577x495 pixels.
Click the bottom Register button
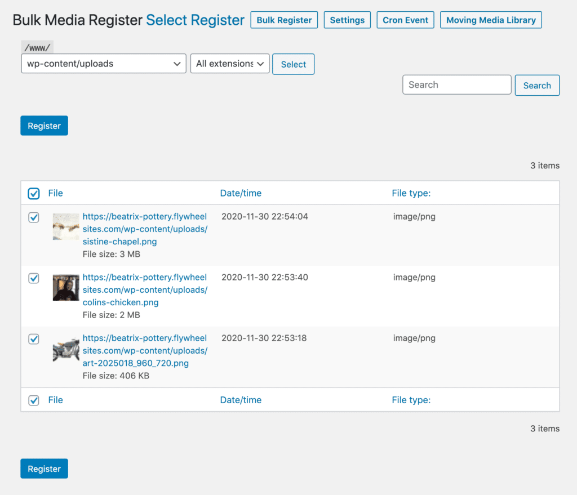coord(44,468)
